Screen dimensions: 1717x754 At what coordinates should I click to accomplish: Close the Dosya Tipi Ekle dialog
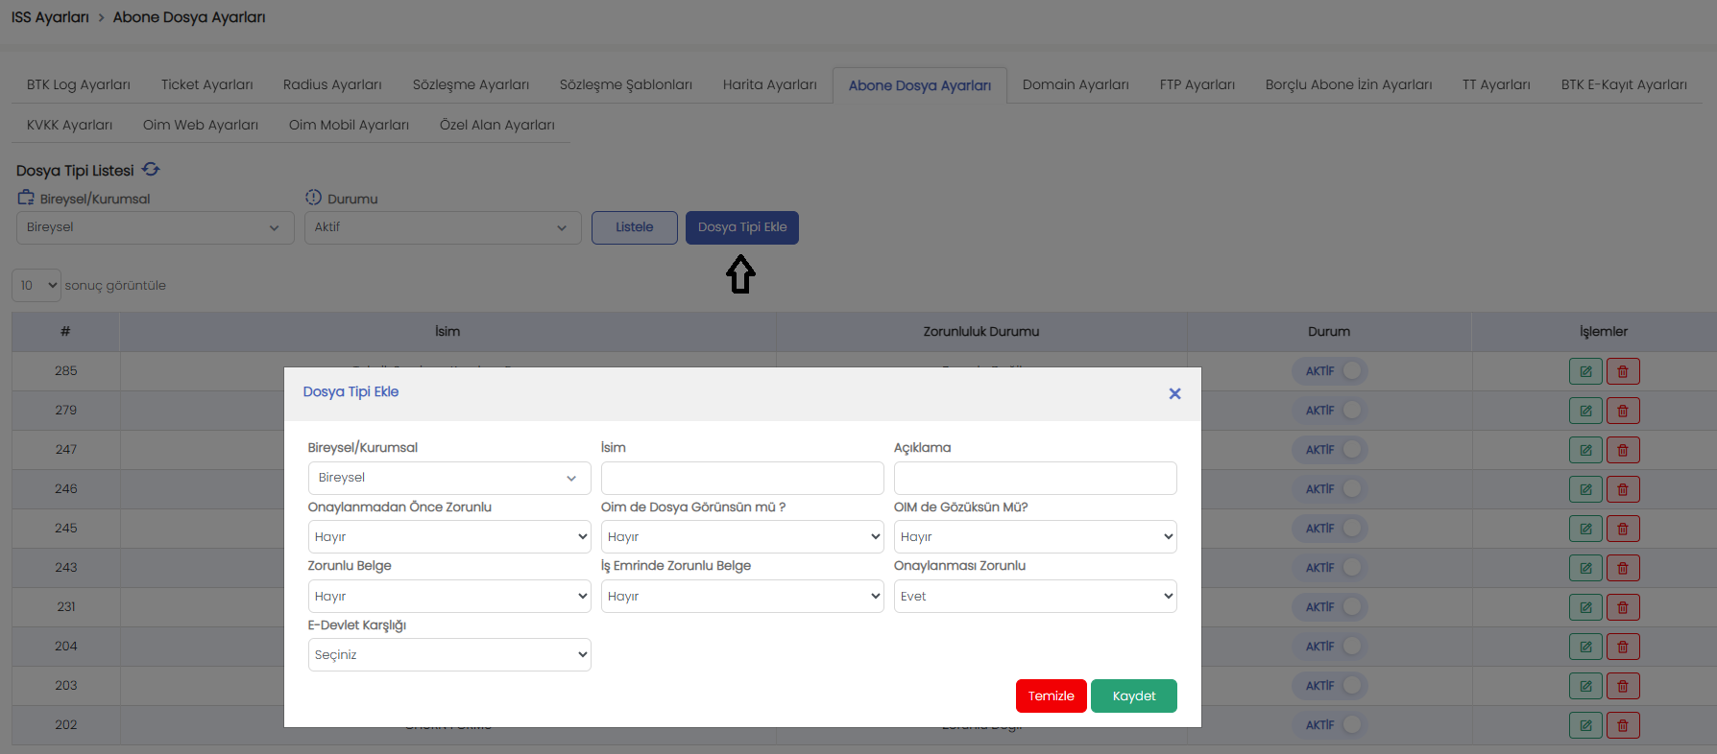[x=1174, y=393]
